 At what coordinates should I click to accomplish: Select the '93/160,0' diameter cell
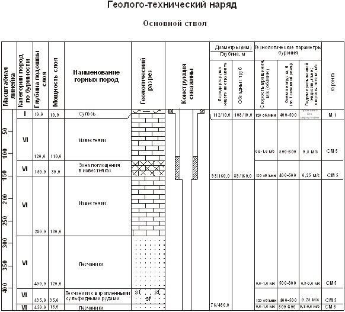coord(221,176)
